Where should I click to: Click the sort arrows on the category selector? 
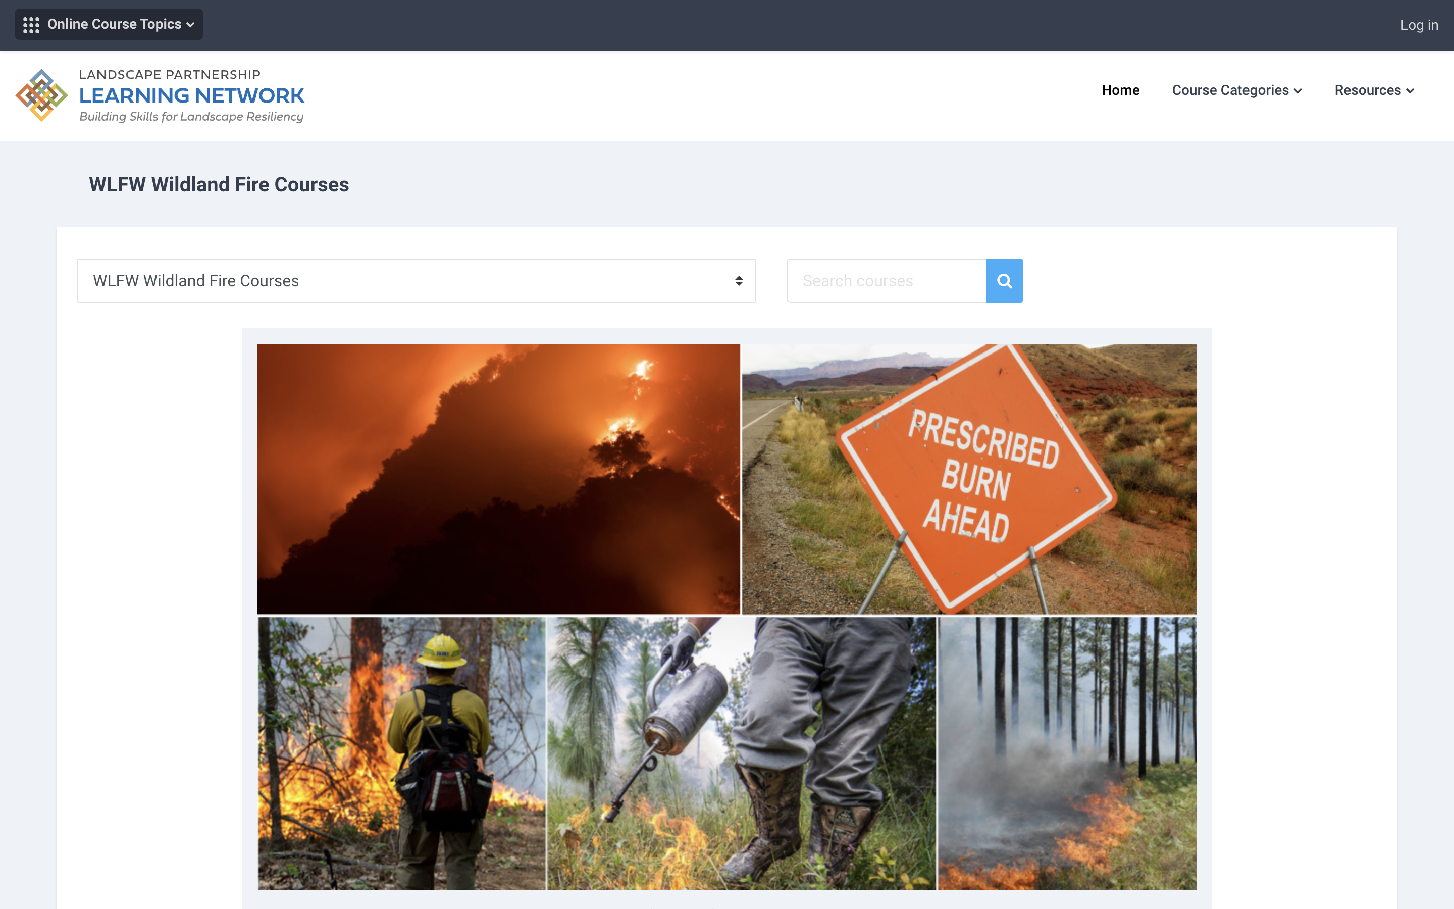click(739, 280)
